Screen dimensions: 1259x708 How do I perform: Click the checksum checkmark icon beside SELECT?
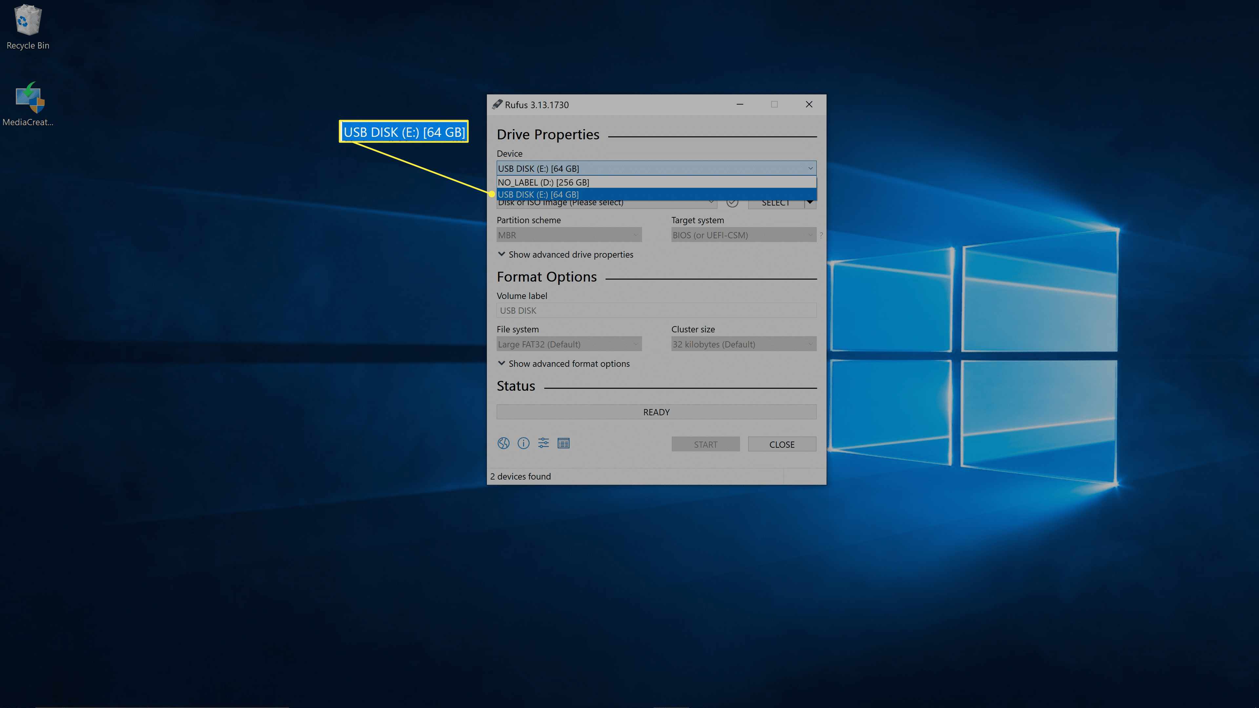click(x=732, y=203)
